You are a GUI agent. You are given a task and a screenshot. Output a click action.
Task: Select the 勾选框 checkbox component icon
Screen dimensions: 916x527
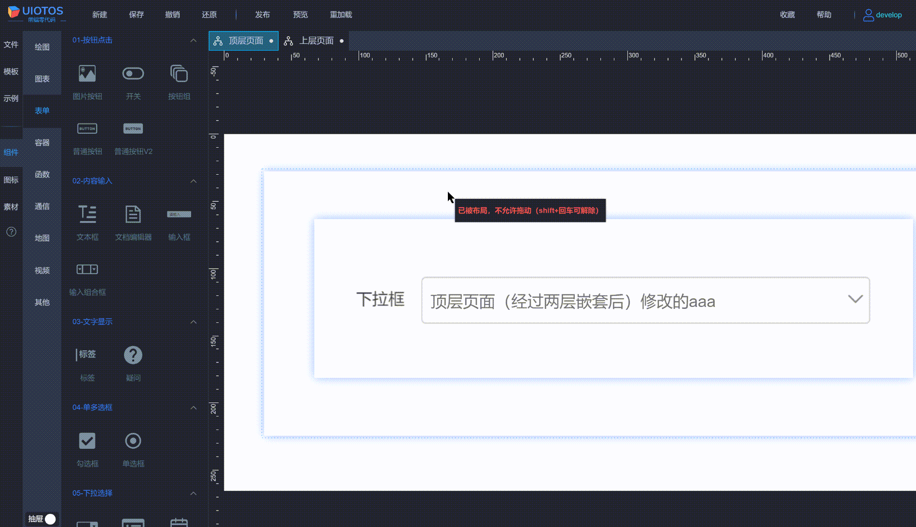click(x=87, y=441)
